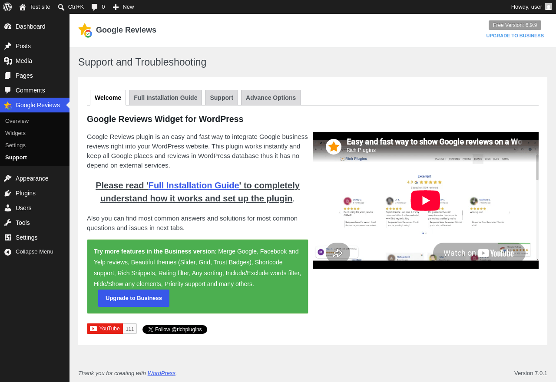Open the Media menu
556x382 pixels.
coord(35,61)
